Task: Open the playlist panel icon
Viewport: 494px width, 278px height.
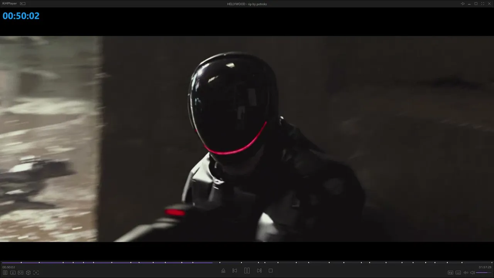Action: click(5, 273)
